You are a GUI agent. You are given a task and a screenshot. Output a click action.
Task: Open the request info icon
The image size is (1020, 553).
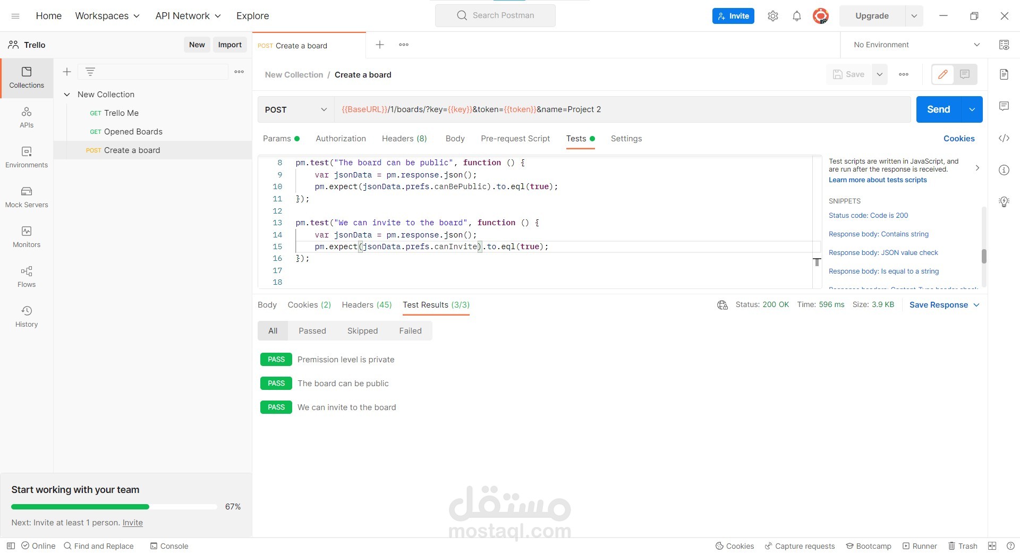pyautogui.click(x=1004, y=170)
